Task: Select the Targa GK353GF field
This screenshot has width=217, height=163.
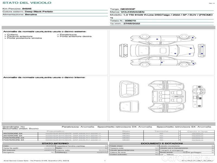Action: (125, 9)
